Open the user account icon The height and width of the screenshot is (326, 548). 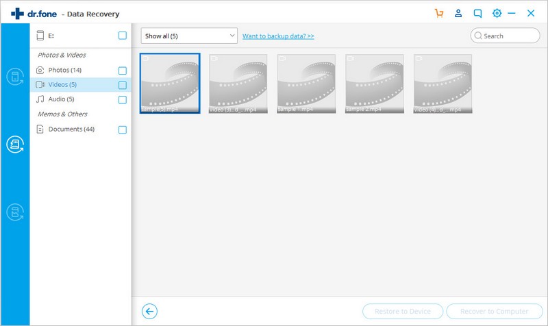click(458, 13)
